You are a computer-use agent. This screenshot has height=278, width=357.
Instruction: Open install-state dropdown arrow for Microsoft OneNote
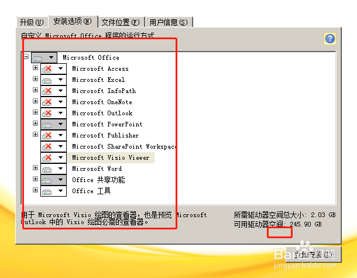pos(60,102)
